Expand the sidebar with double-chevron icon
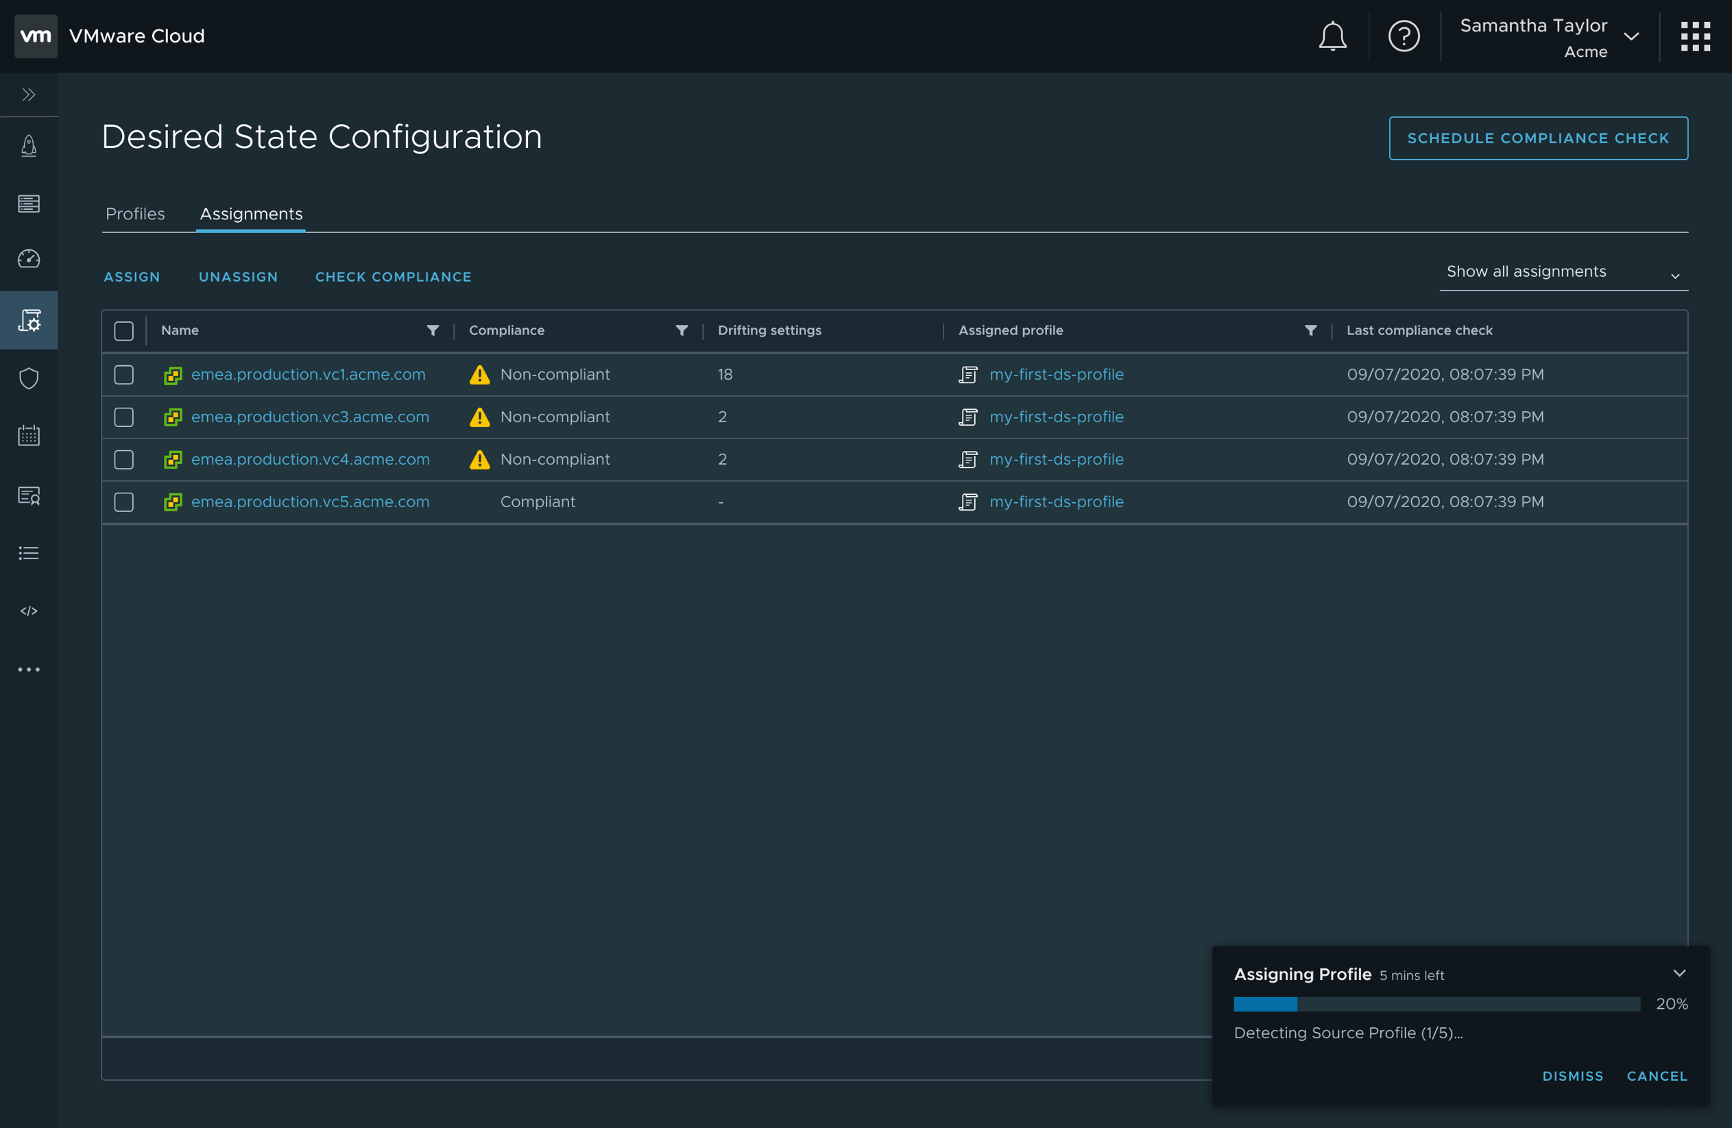 [x=28, y=95]
